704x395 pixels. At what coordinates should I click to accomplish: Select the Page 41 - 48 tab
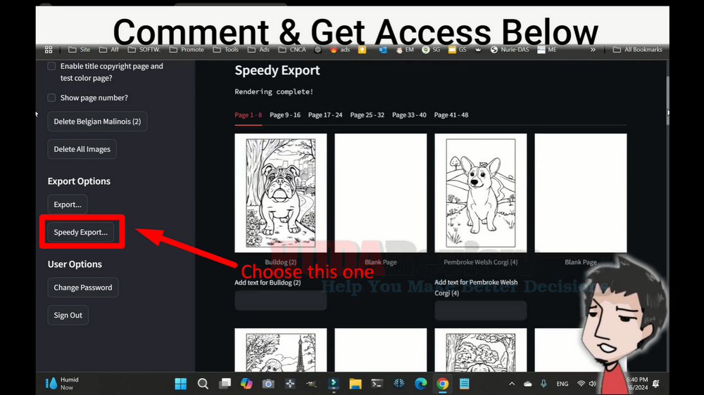[x=451, y=115]
